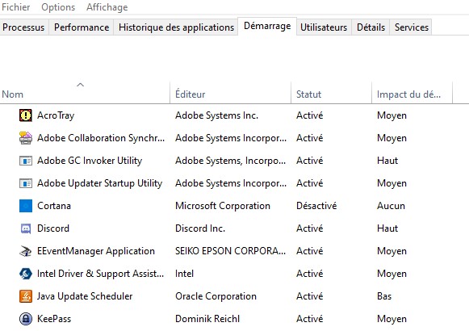
Task: Click the AcroTray icon
Action: coord(25,115)
